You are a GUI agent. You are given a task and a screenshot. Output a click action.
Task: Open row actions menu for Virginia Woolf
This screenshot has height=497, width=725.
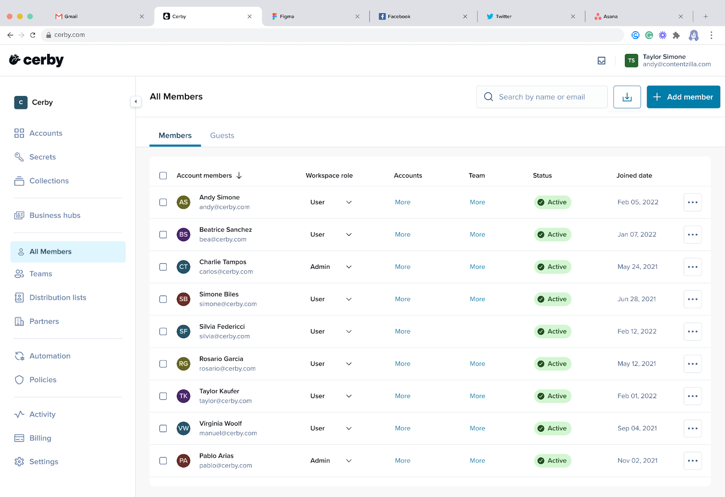pyautogui.click(x=692, y=429)
